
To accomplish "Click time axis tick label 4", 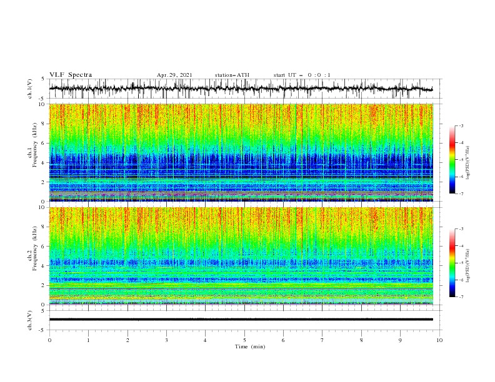I will (205, 340).
